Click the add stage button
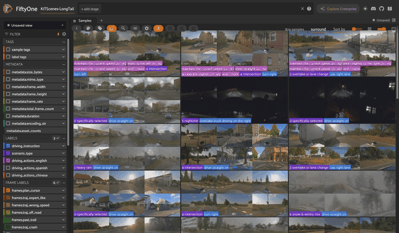 click(90, 9)
